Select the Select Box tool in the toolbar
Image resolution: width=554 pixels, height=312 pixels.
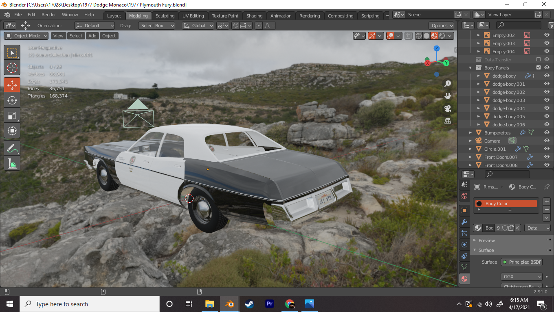[x=12, y=53]
